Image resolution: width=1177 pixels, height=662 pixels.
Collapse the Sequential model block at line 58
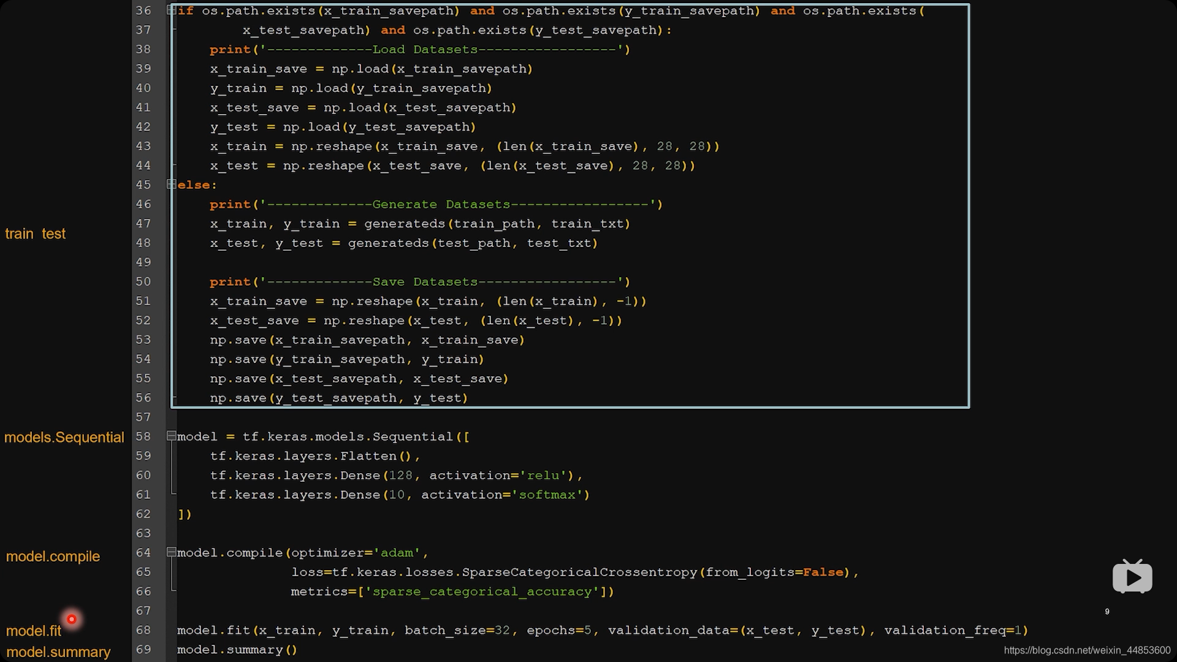(172, 436)
